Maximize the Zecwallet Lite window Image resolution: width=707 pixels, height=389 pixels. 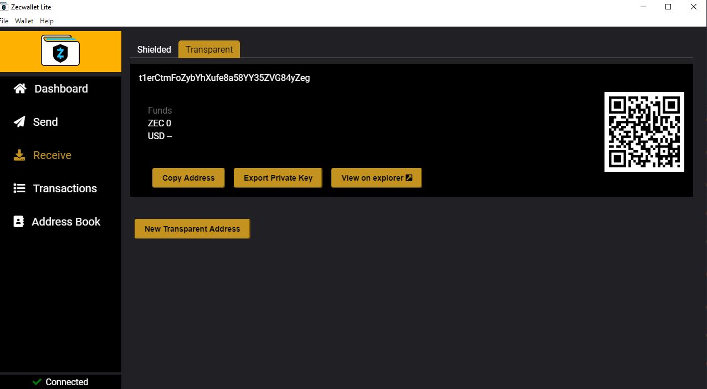tap(668, 7)
